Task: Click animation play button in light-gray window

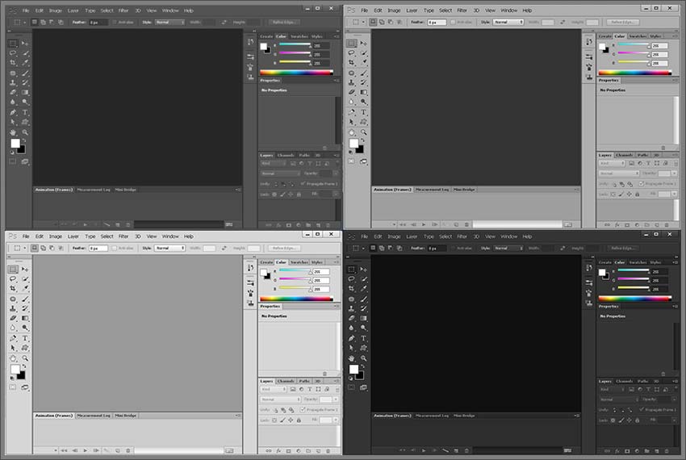Action: 86,450
